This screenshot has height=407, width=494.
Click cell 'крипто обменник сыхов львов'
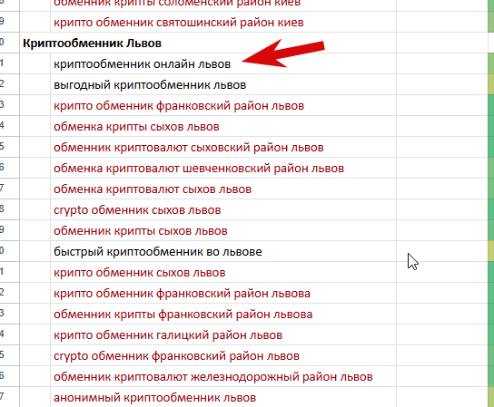(x=223, y=272)
